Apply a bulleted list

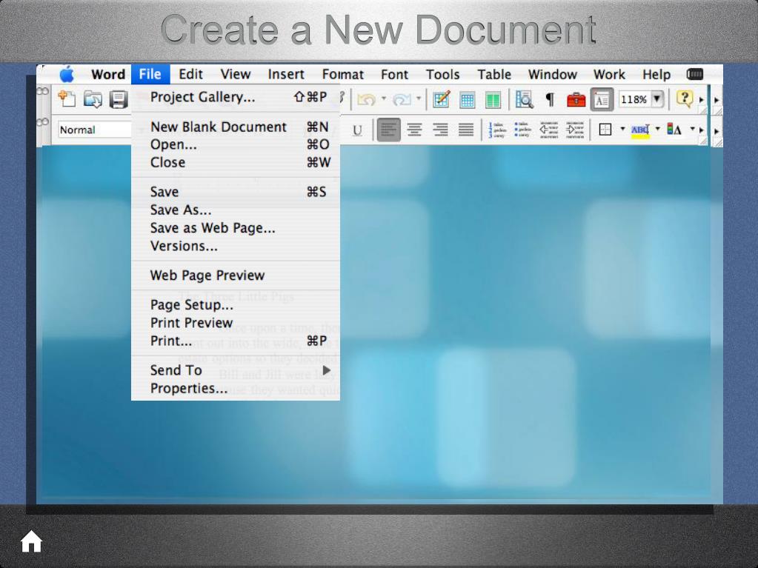[x=523, y=130]
